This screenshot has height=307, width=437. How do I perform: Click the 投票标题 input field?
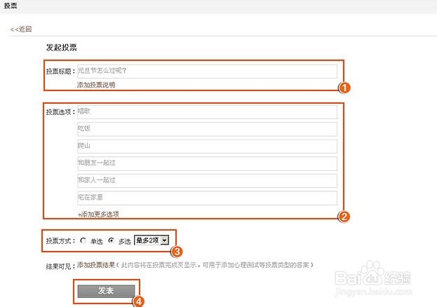click(x=207, y=71)
